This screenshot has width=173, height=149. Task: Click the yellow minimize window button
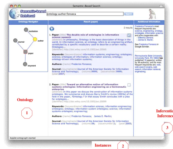pos(15,6)
